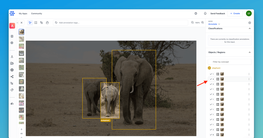Open annotation settings gear in right panel
The image size is (263, 138).
[250, 23]
